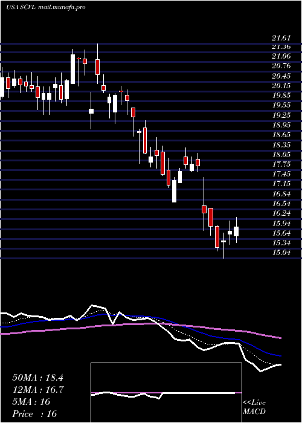Viewport: 302px width, 423px height.
Task: Click the '<<Live' label
Action: (254, 403)
